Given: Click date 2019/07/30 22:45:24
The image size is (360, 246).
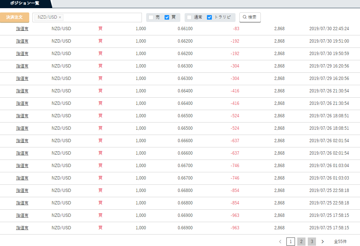Looking at the screenshot, I should click(x=329, y=28).
